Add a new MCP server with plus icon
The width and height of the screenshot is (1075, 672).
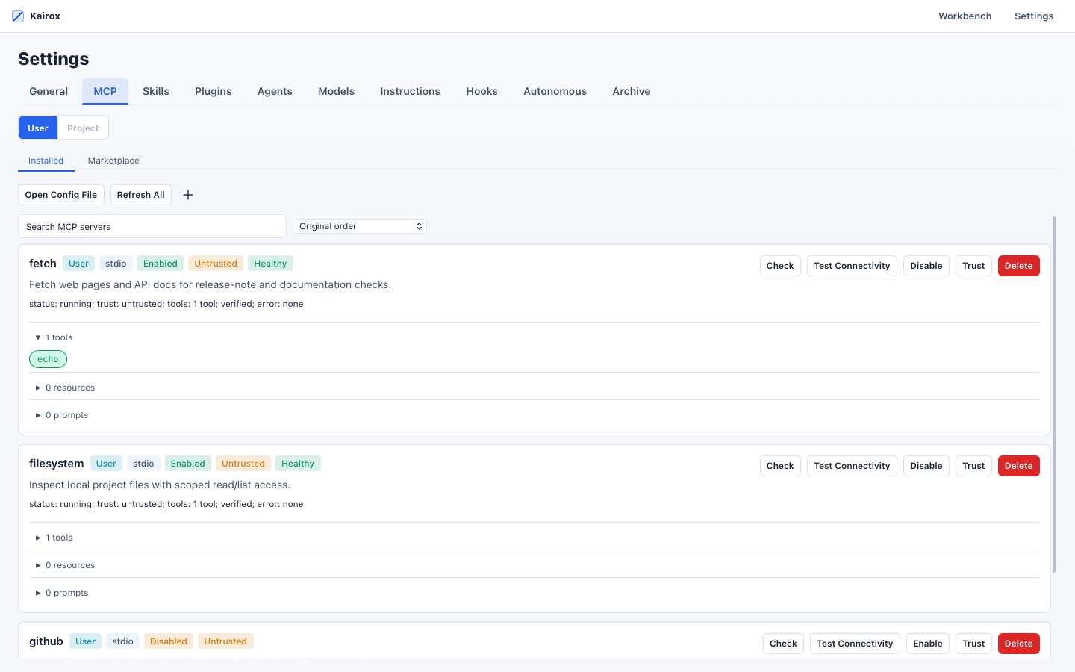188,195
